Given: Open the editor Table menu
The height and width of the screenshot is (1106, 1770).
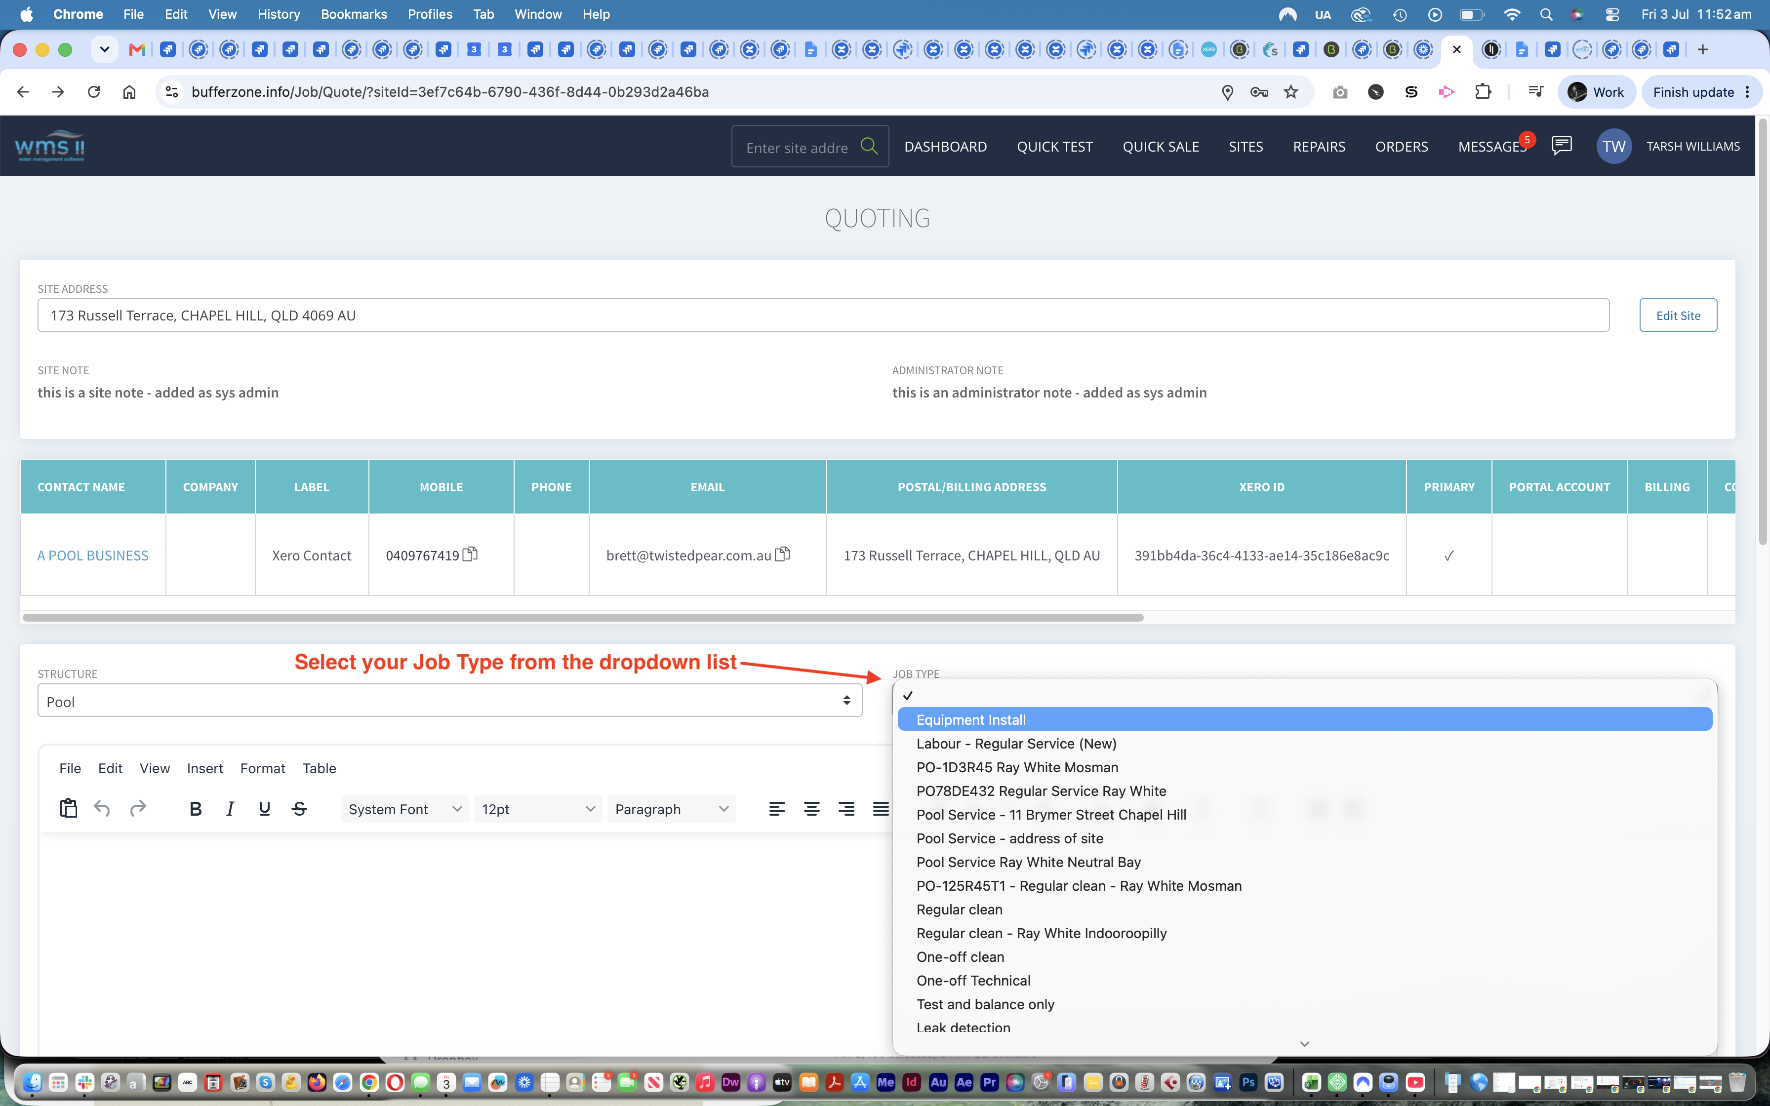Looking at the screenshot, I should (x=320, y=768).
